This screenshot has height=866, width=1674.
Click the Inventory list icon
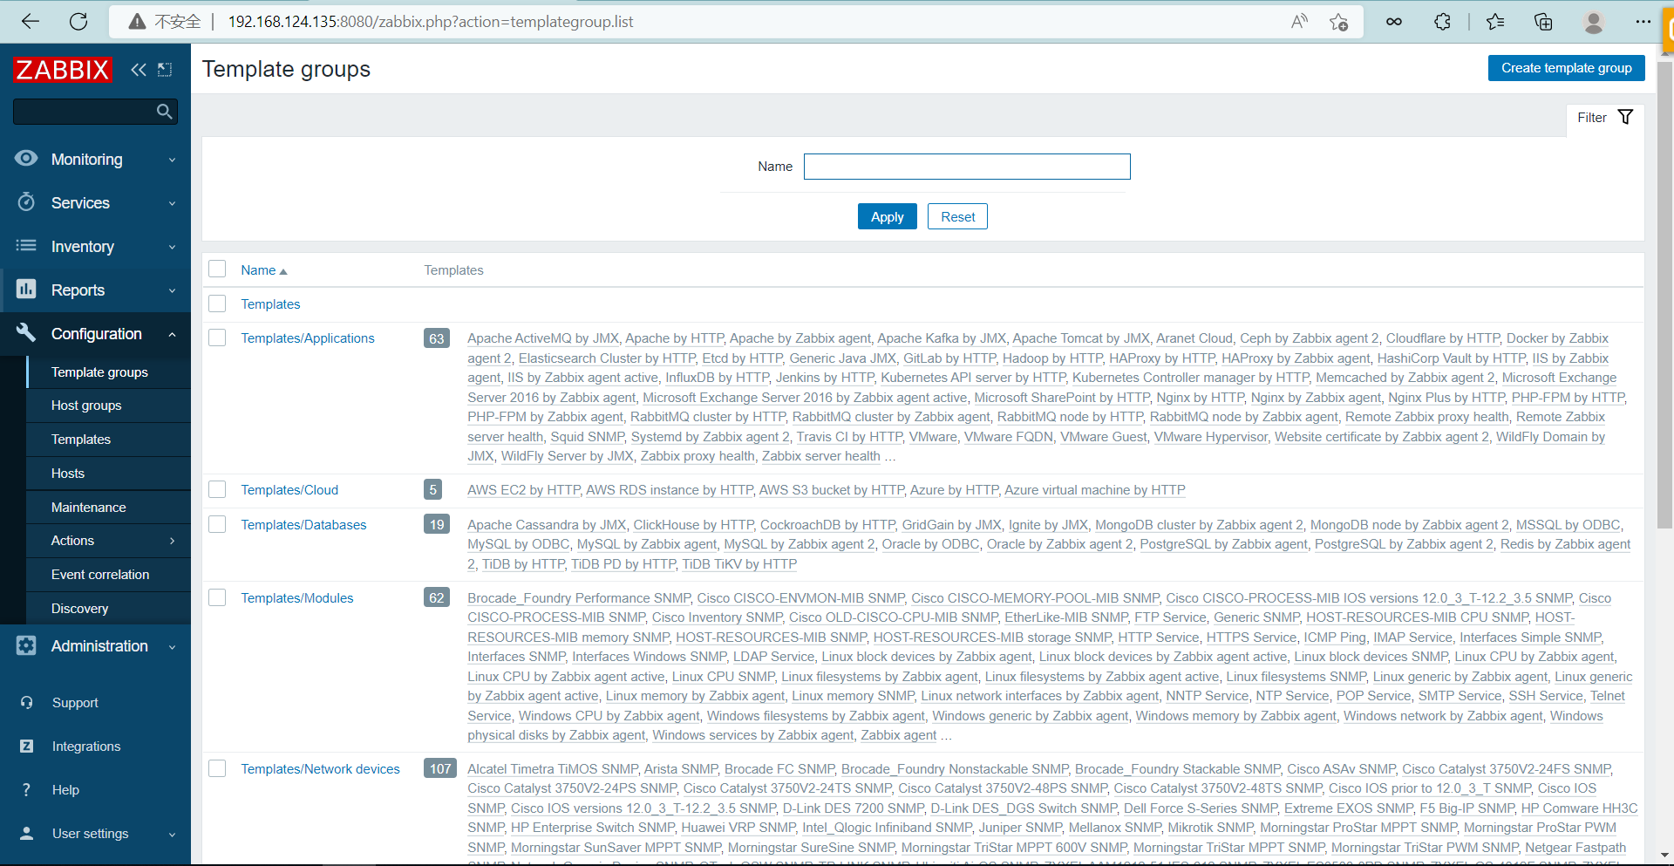[x=26, y=246]
